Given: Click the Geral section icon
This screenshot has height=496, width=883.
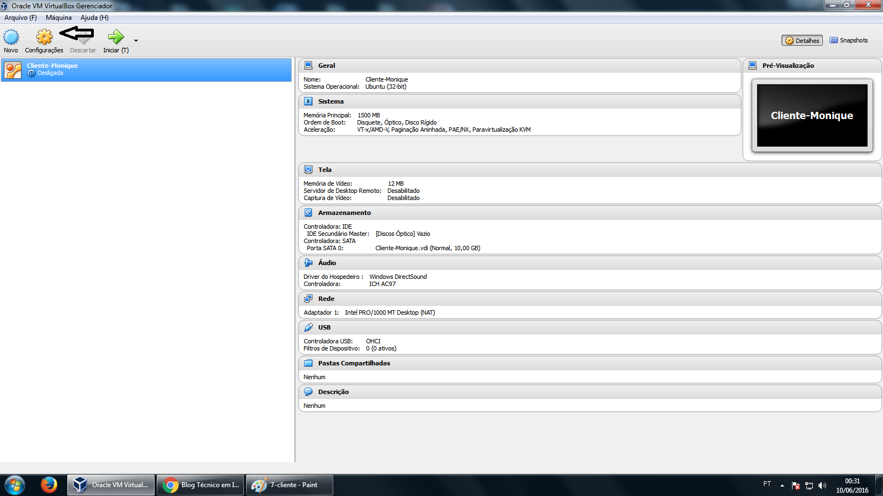Looking at the screenshot, I should 308,66.
